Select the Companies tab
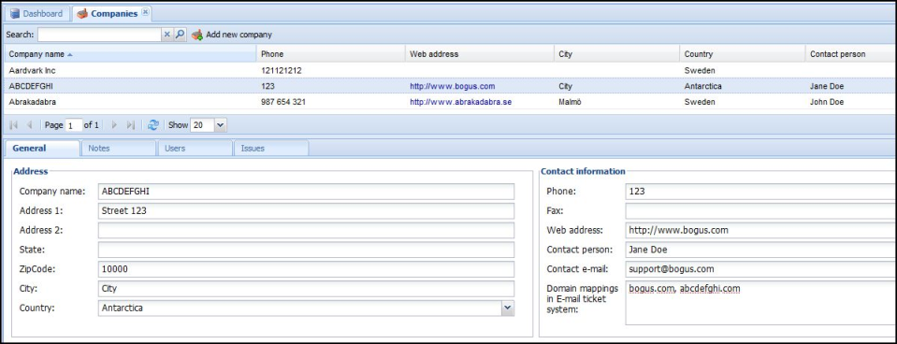 click(x=111, y=14)
